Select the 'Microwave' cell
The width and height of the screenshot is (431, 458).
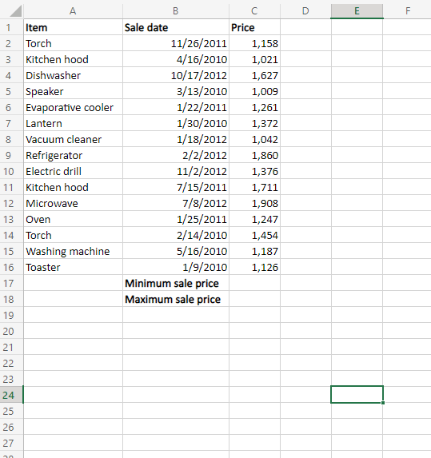coord(73,203)
